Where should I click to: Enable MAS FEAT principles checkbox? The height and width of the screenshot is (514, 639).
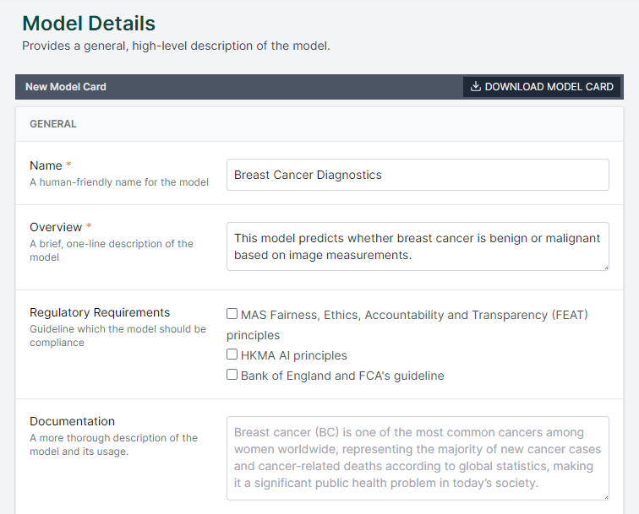coord(232,314)
